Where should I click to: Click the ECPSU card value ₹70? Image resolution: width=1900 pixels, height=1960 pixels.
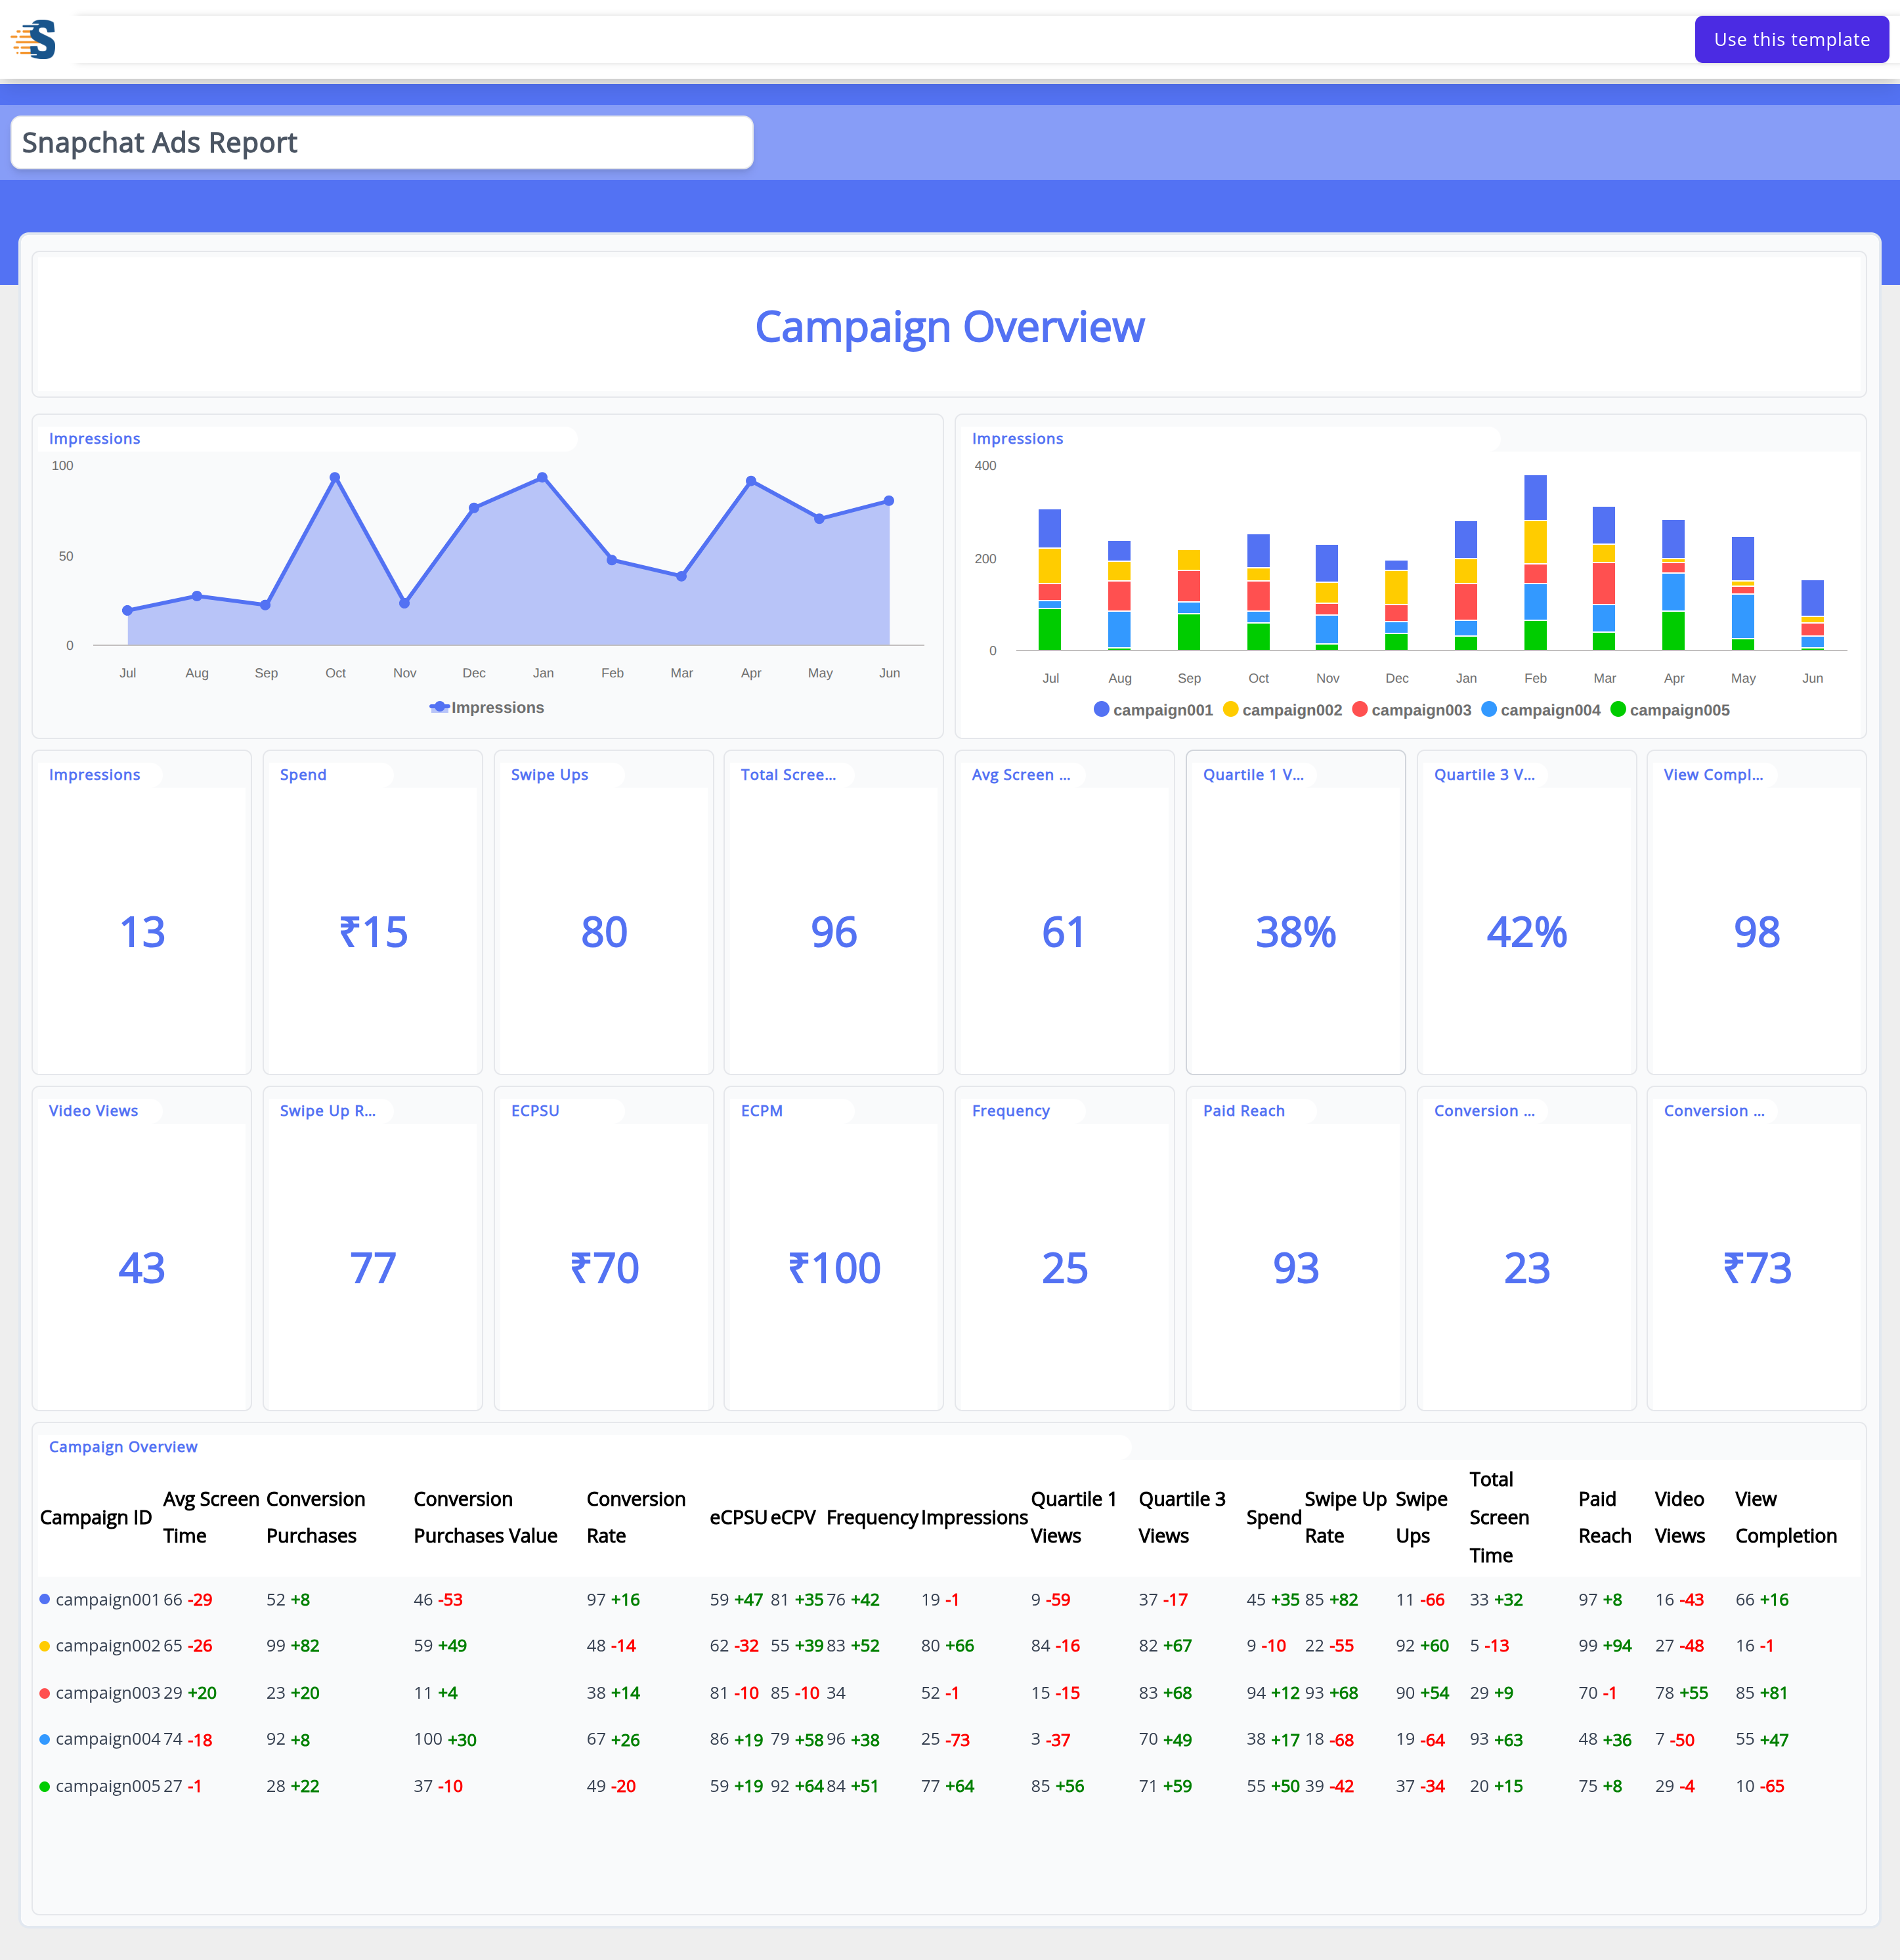(x=604, y=1268)
